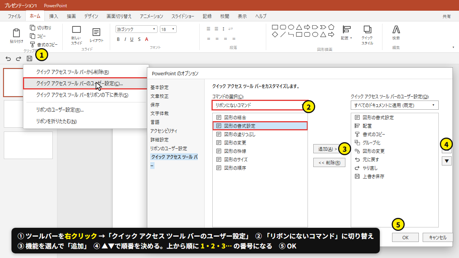This screenshot has width=459, height=258.
Task: Toggle Bold formatting (B)
Action: point(118,39)
